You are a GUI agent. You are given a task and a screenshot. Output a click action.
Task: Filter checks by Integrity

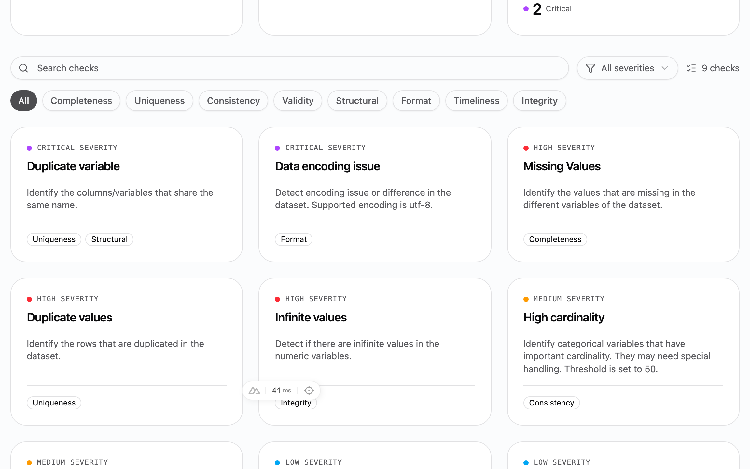point(540,101)
